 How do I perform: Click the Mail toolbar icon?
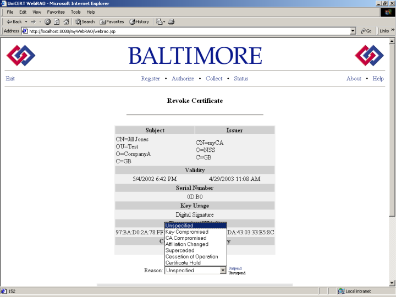click(159, 21)
